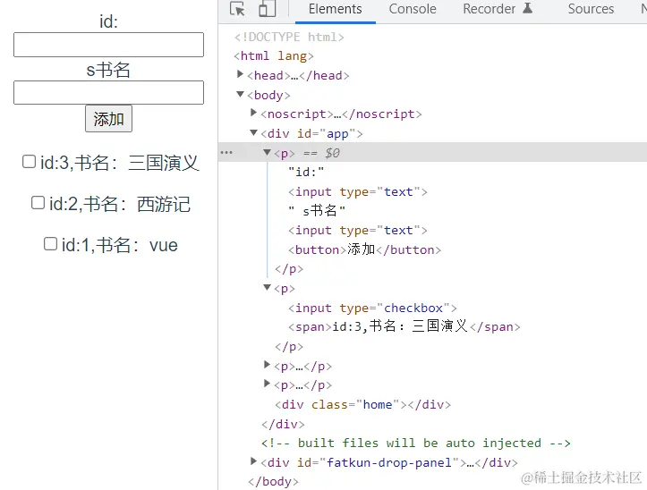Screen dimensions: 647x490
Task: Open the Sources tab
Action: pyautogui.click(x=591, y=9)
